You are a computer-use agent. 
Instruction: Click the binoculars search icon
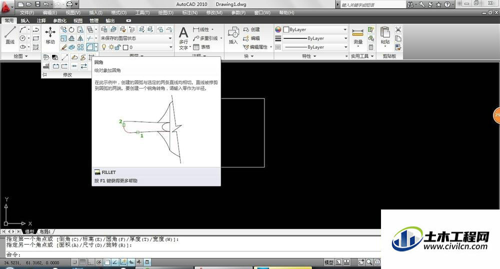click(x=410, y=4)
